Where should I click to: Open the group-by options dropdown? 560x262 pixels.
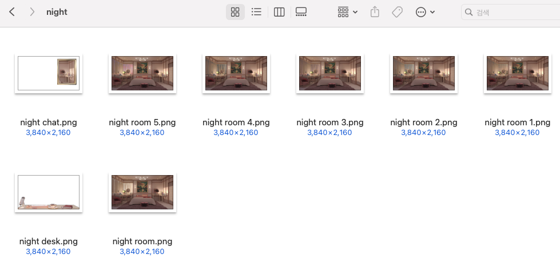(348, 12)
